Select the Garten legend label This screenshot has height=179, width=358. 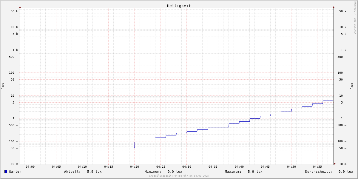(15, 172)
